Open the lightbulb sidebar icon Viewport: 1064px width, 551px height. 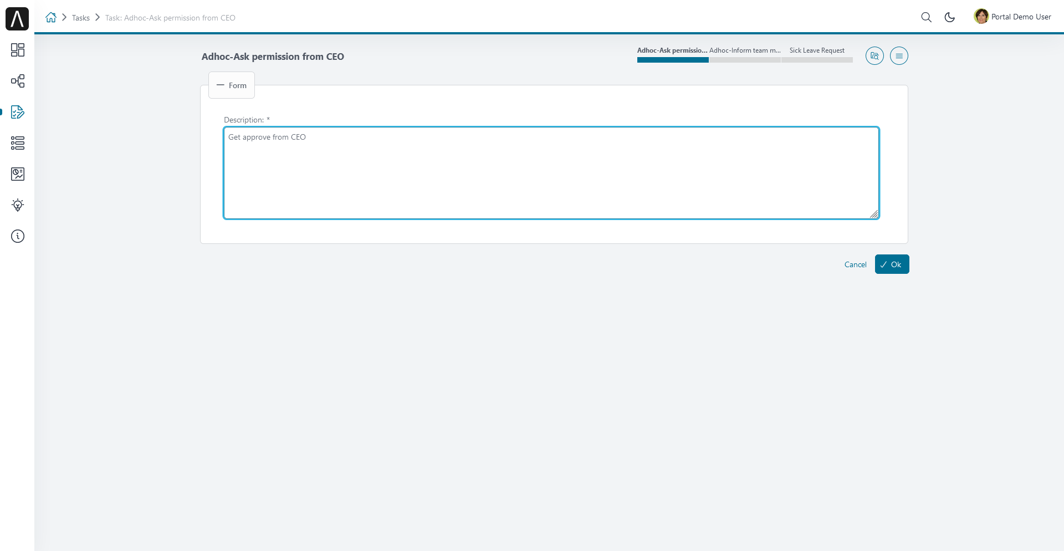[18, 205]
